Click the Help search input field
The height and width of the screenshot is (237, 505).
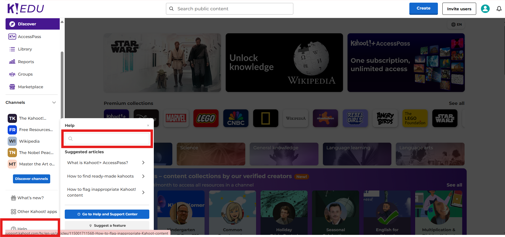coord(107,139)
